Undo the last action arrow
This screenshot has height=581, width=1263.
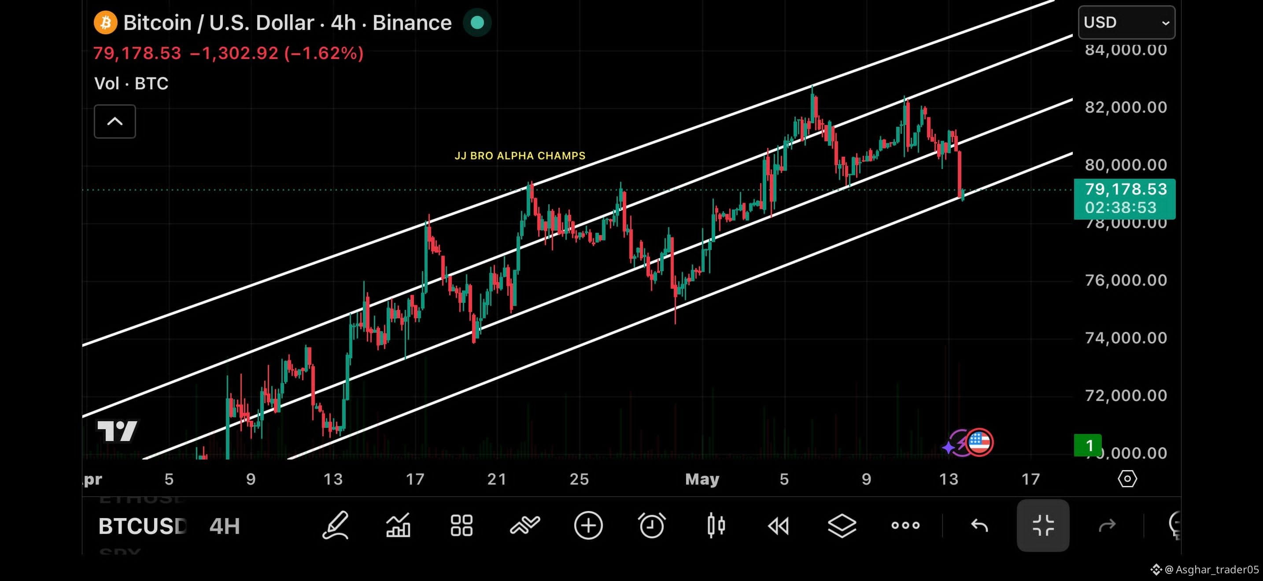click(979, 526)
